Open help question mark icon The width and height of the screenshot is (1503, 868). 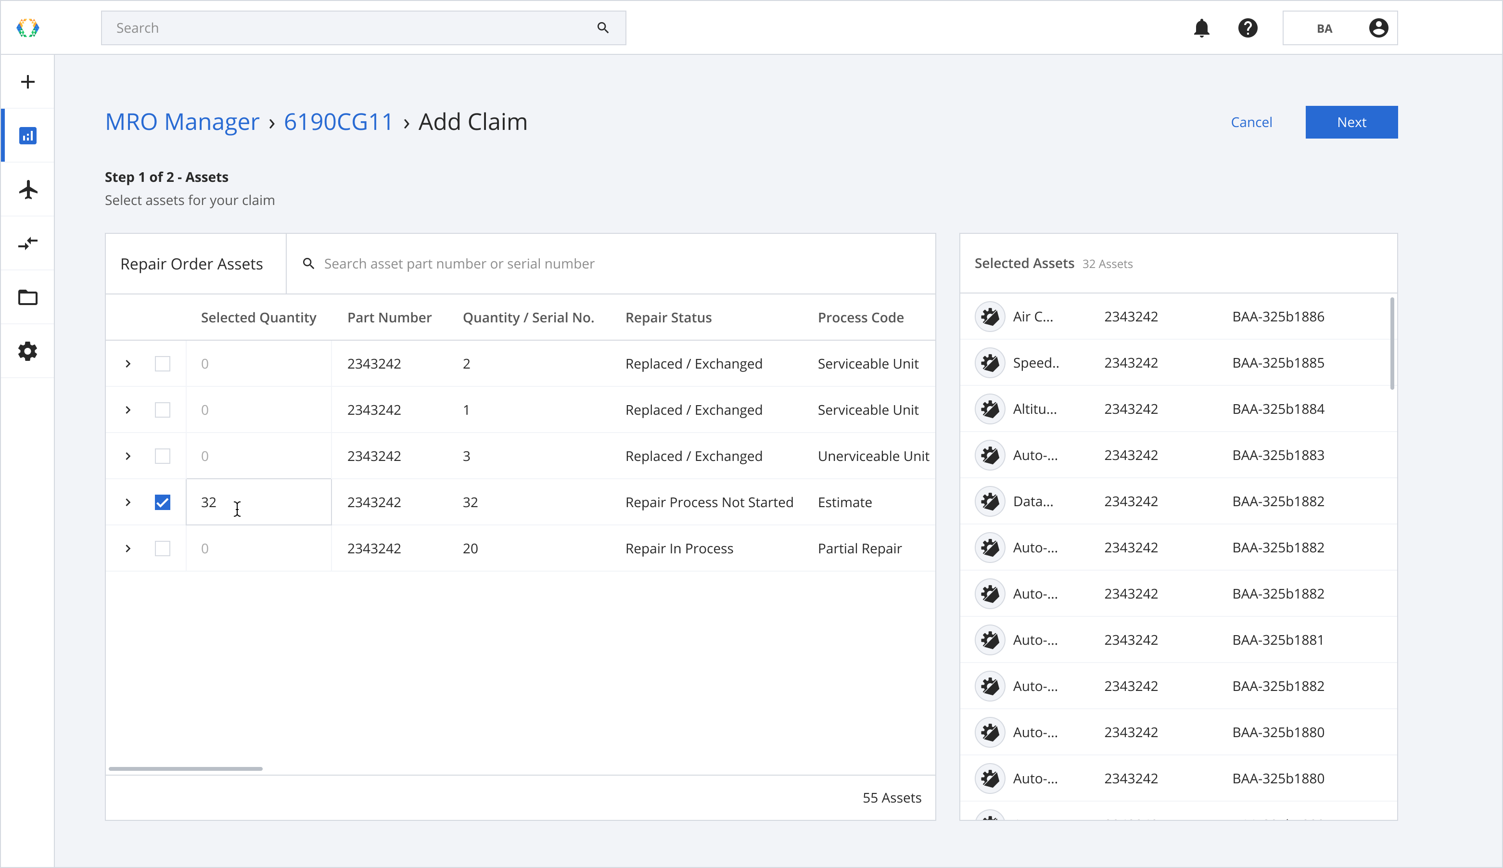(x=1248, y=28)
